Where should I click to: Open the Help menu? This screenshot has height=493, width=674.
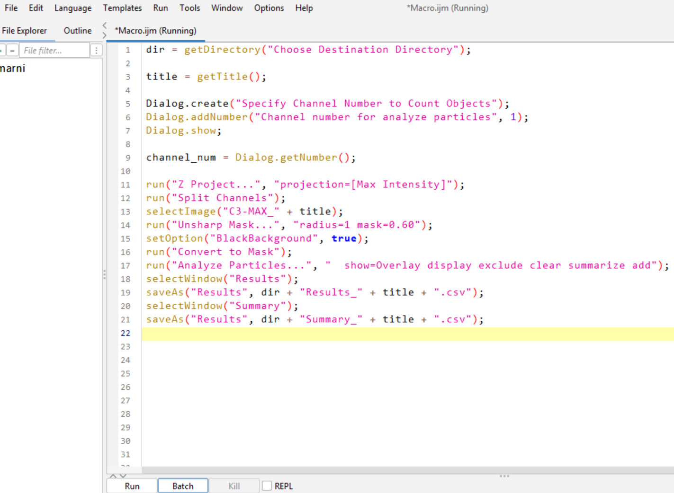point(304,8)
